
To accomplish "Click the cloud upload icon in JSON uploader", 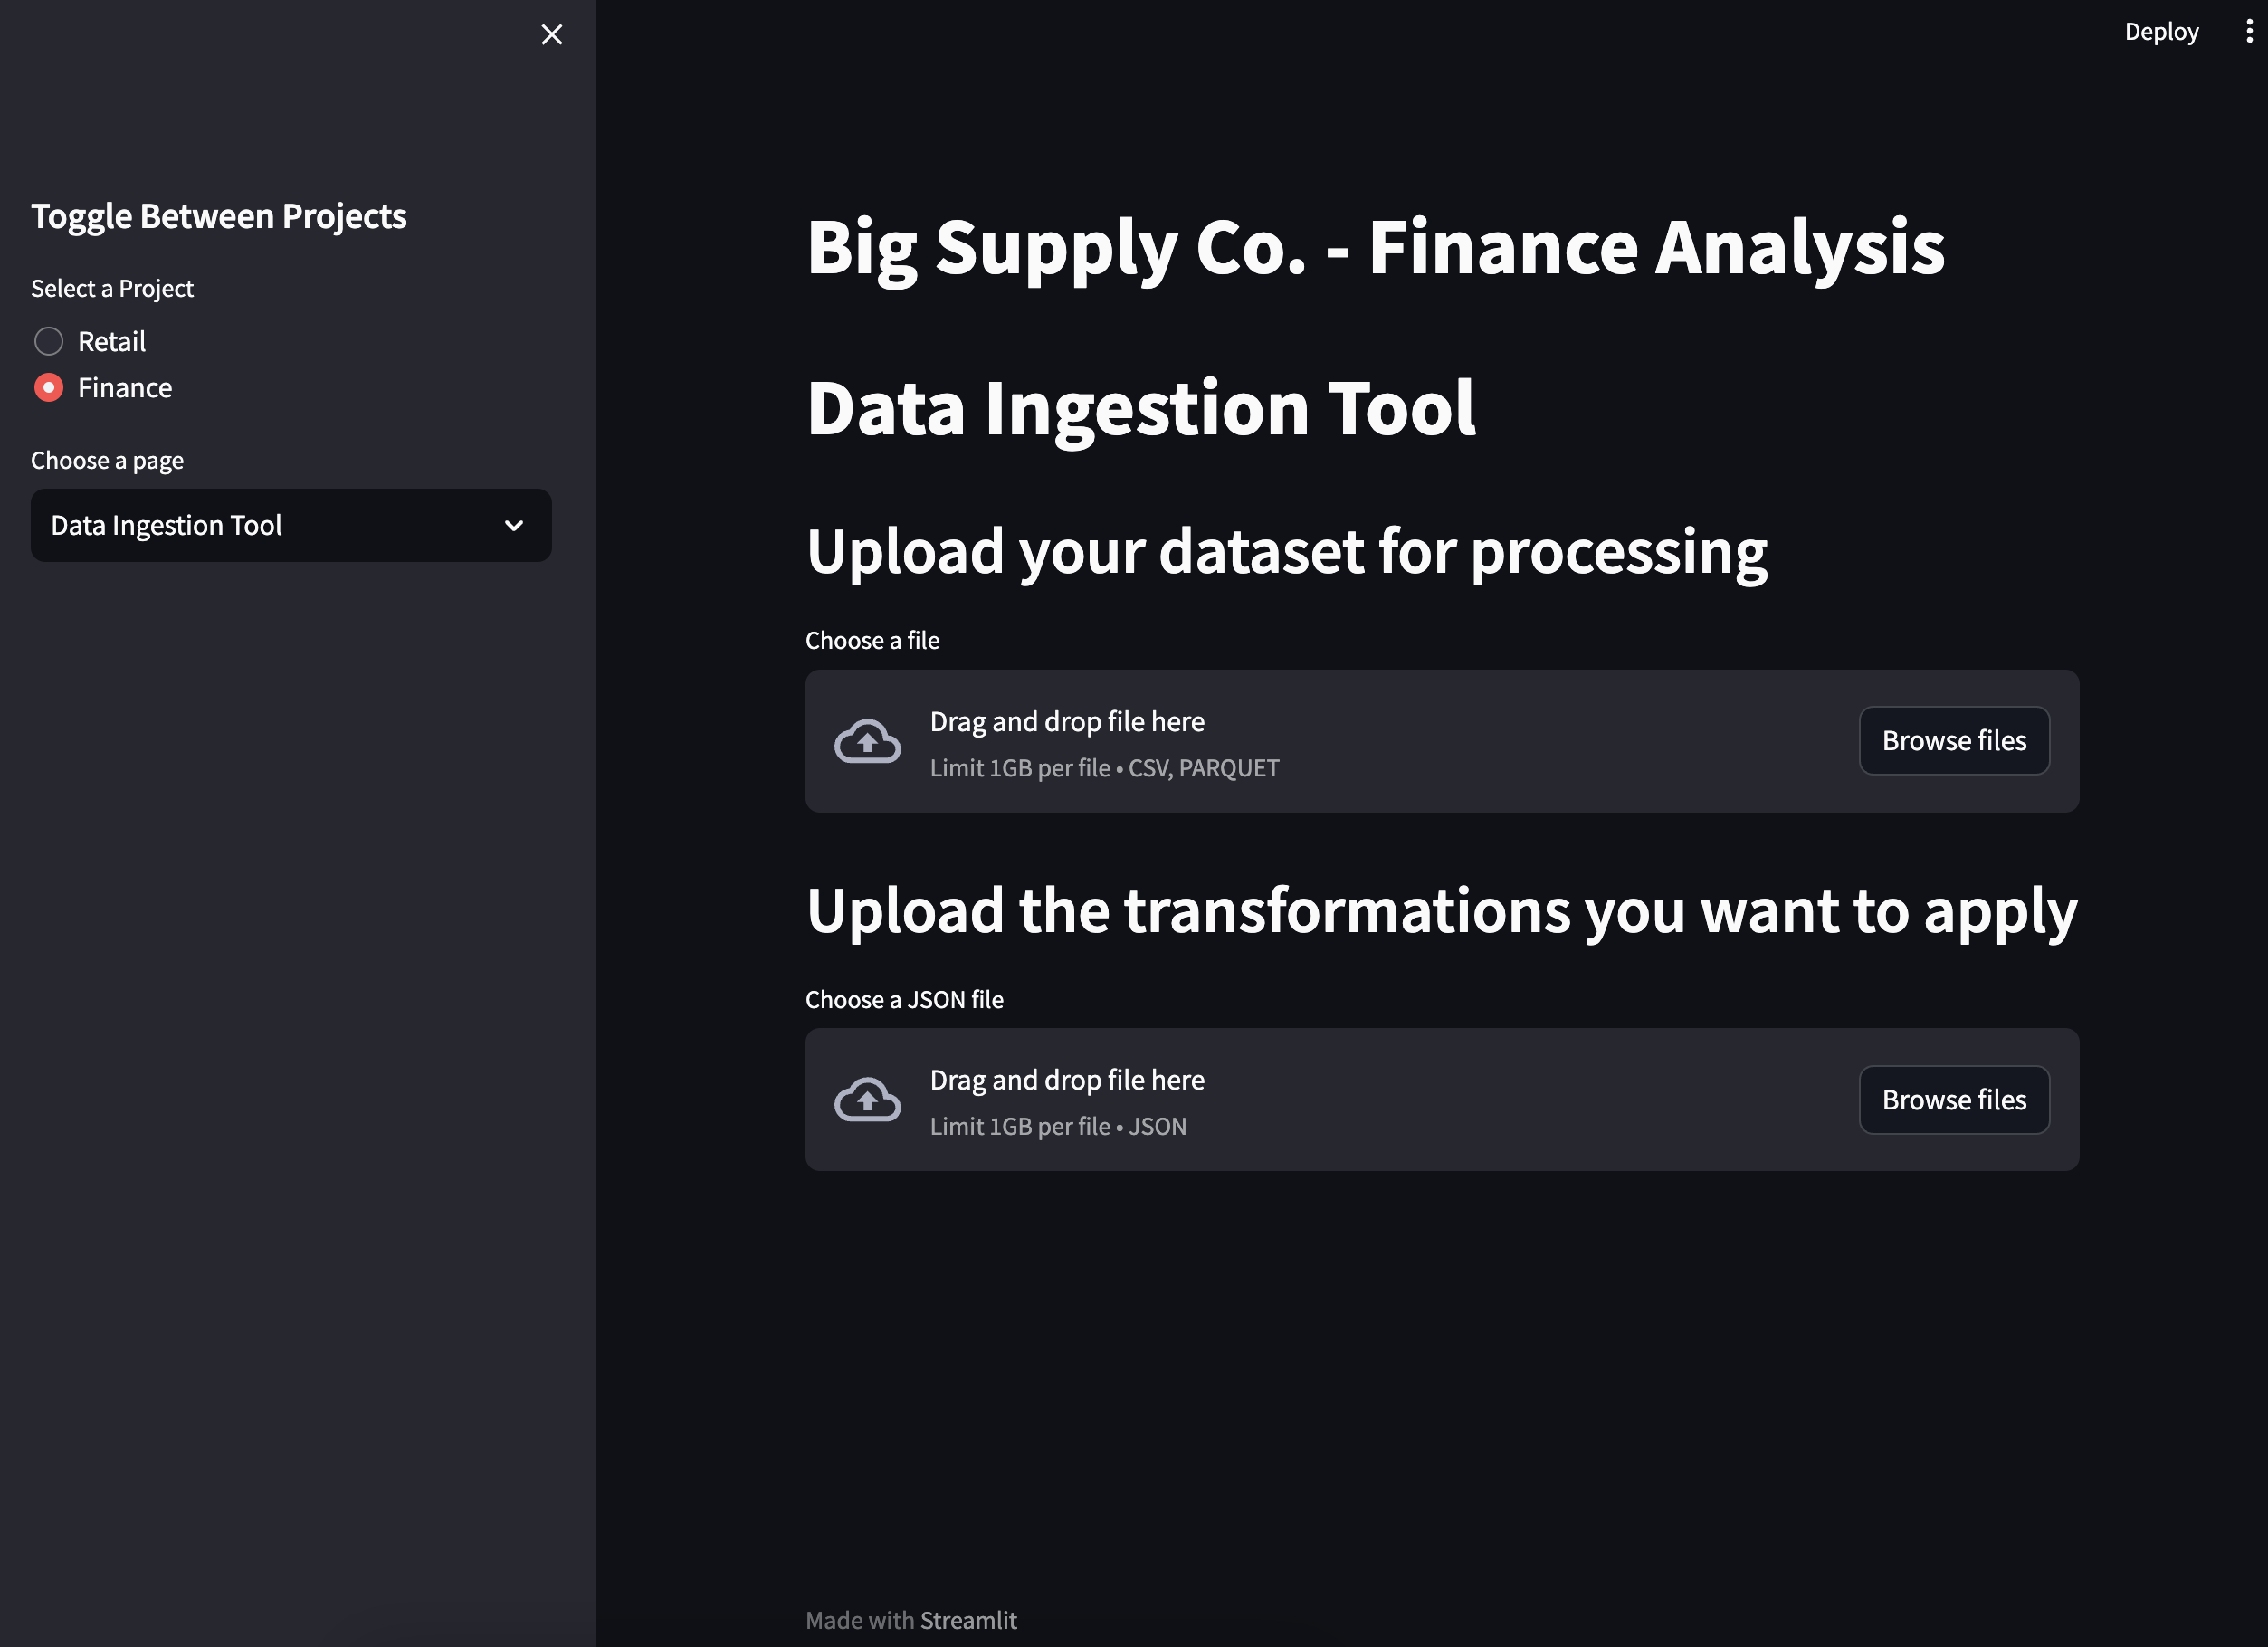I will pos(867,1100).
